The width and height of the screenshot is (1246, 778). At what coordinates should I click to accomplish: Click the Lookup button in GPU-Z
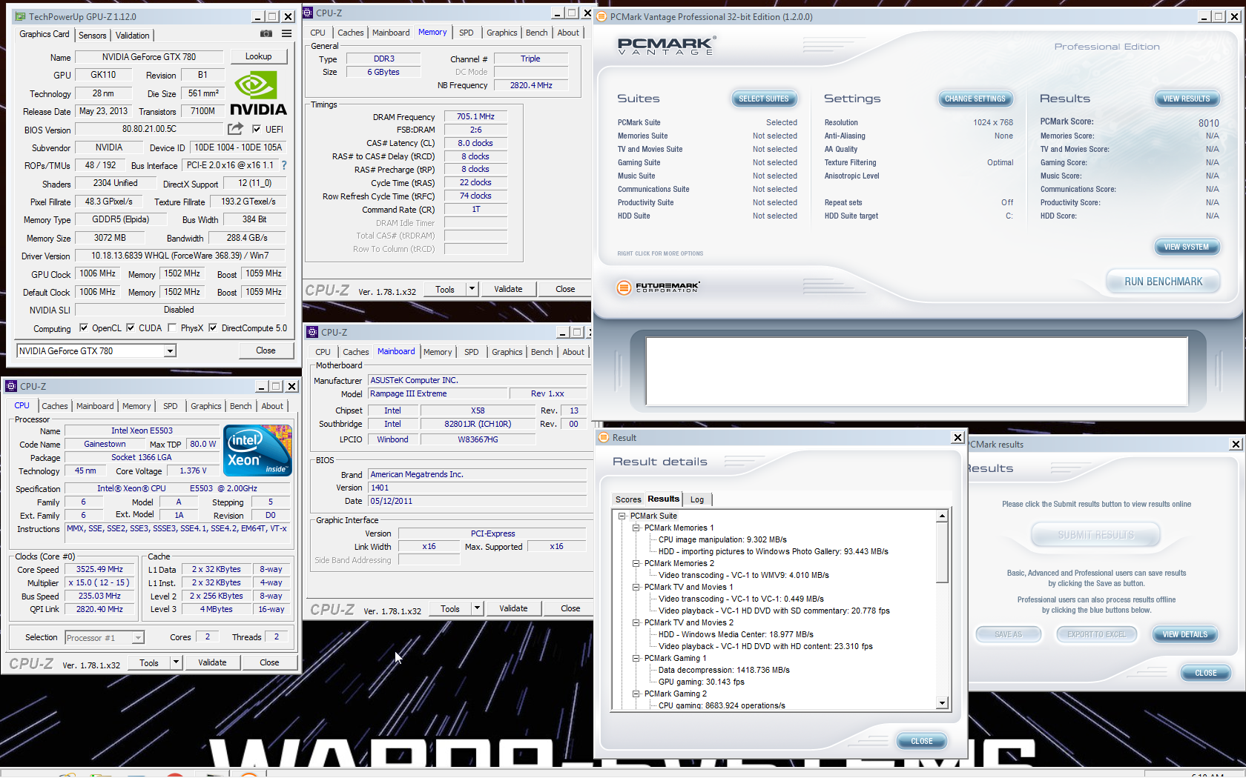point(258,56)
